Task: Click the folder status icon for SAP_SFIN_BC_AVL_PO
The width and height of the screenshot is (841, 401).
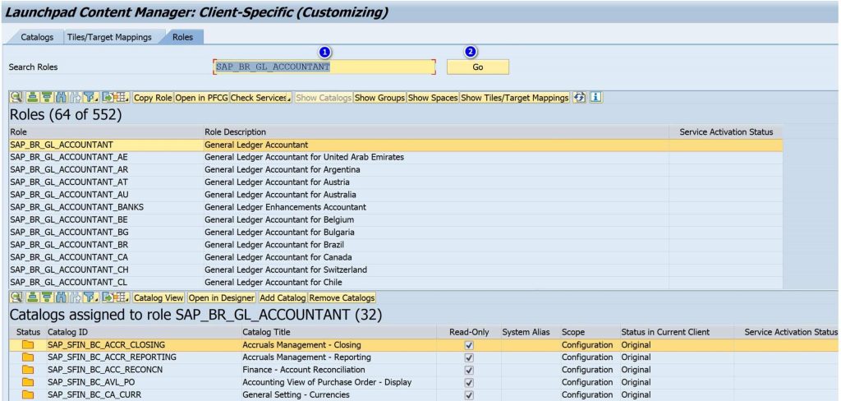Action: tap(28, 382)
